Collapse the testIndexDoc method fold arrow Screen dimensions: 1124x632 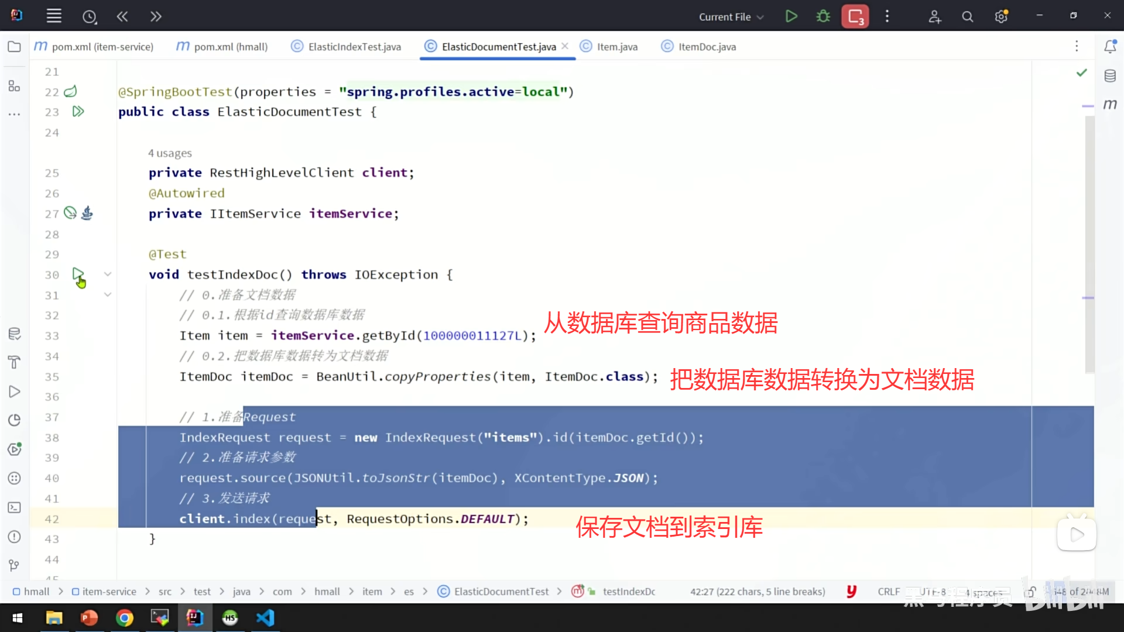click(108, 274)
